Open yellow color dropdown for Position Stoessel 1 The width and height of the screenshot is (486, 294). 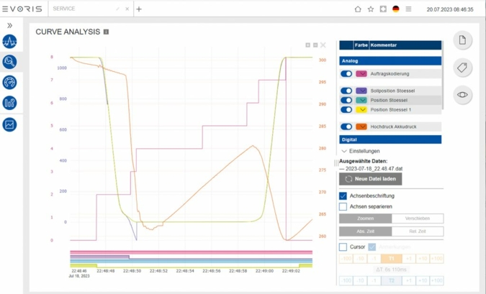coord(361,109)
